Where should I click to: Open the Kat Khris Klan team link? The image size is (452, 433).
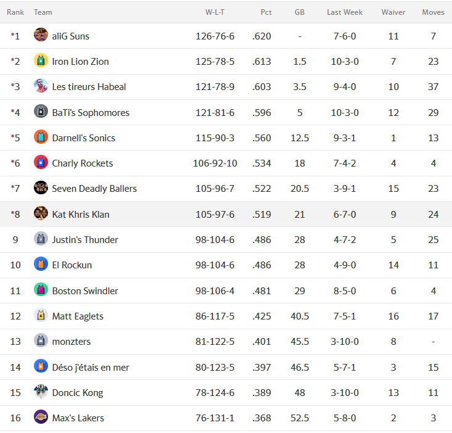pos(81,215)
